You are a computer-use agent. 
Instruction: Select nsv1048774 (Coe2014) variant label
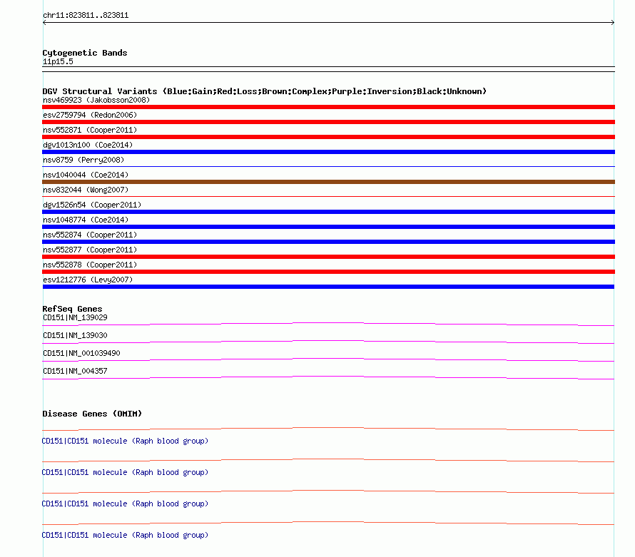(86, 220)
